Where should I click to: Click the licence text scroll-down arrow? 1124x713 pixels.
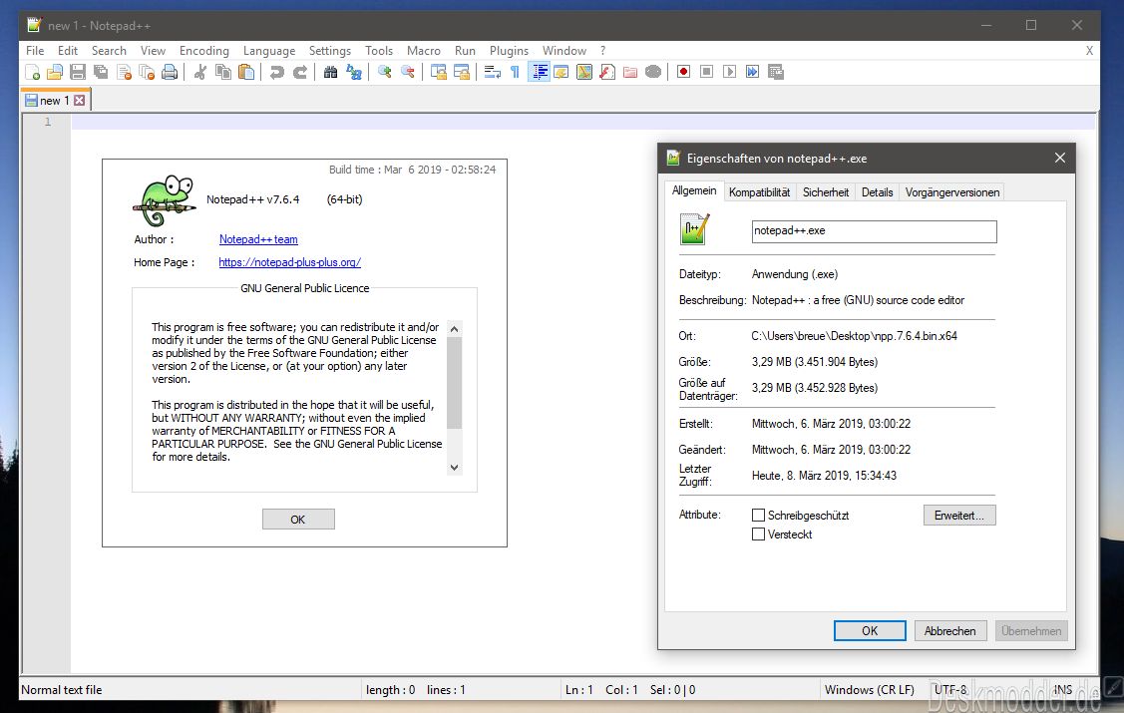(x=454, y=468)
